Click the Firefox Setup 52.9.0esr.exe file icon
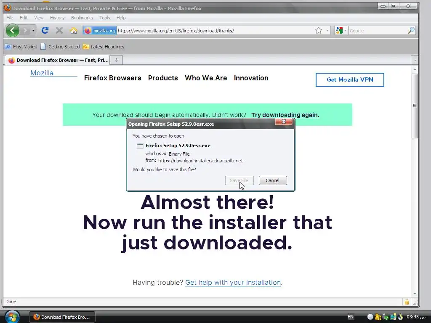 pos(140,146)
